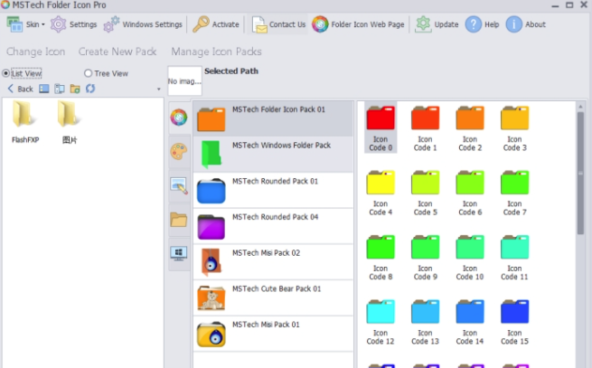Open Settings from the toolbar
The height and width of the screenshot is (368, 592).
(x=74, y=24)
